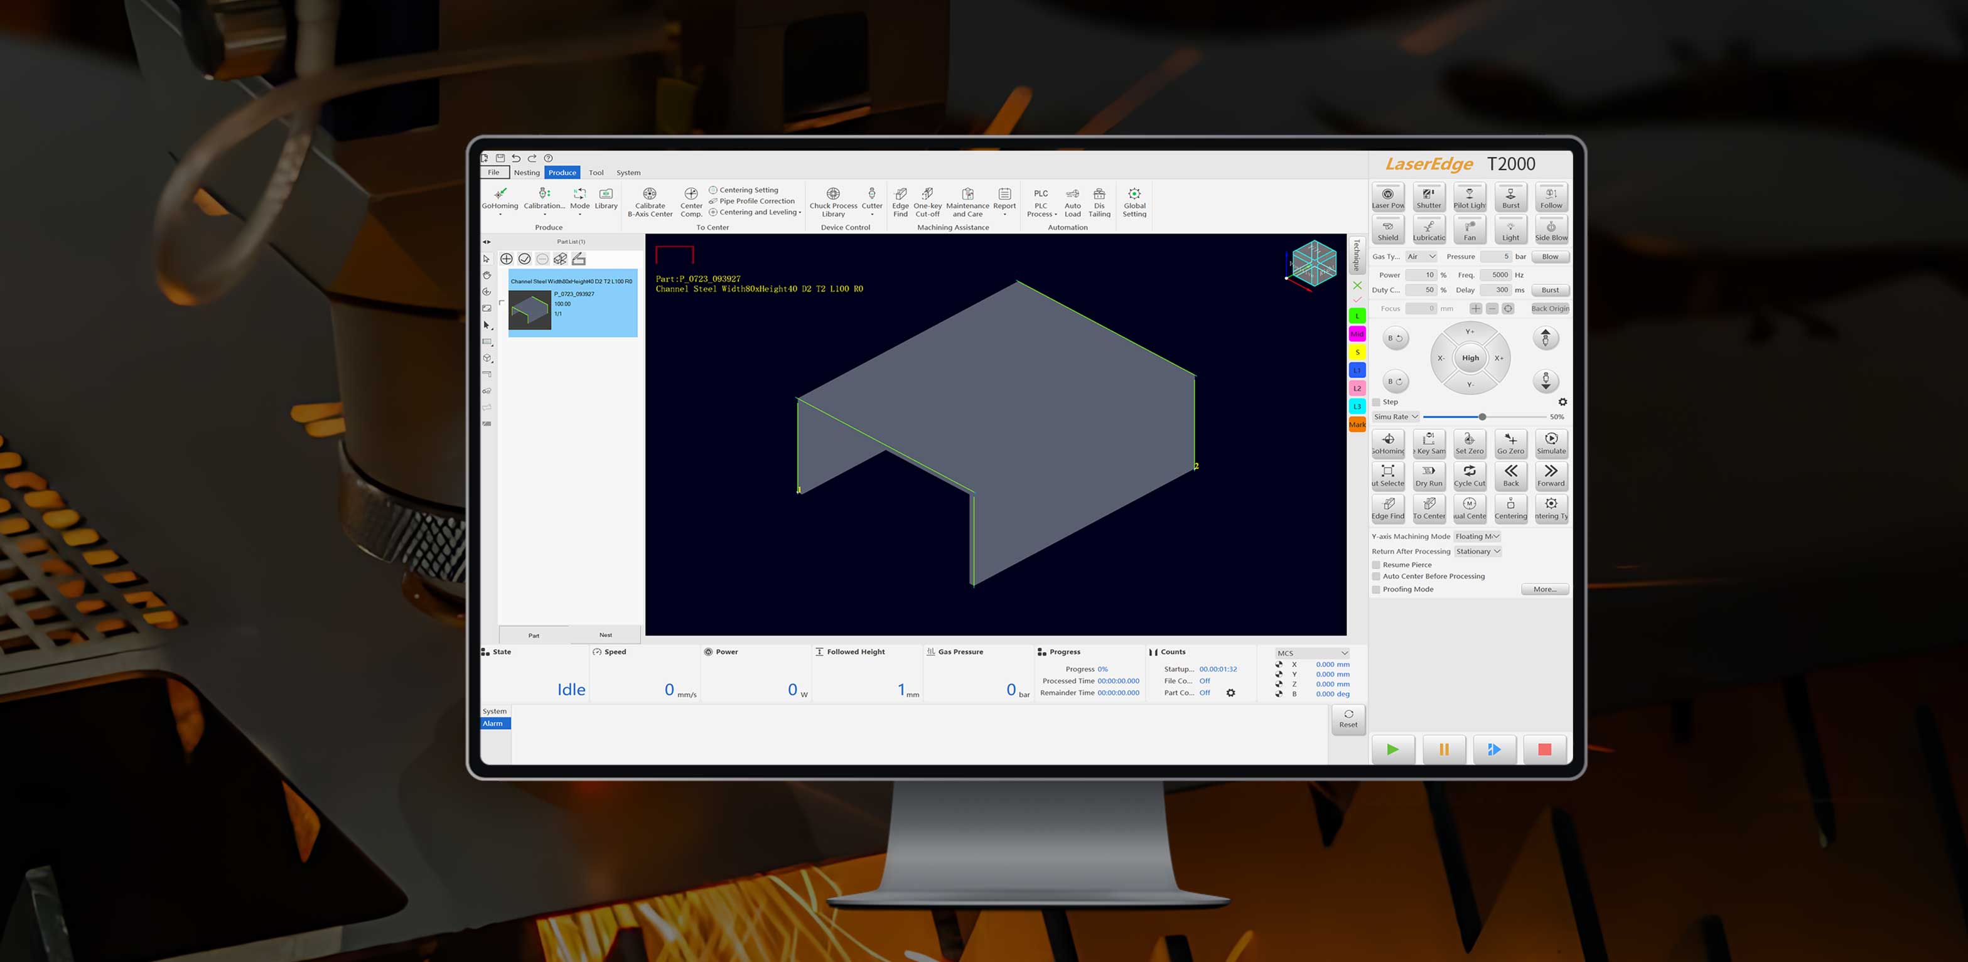The image size is (1968, 962).
Task: Enable the Resume Pierce checkbox
Action: (1376, 565)
